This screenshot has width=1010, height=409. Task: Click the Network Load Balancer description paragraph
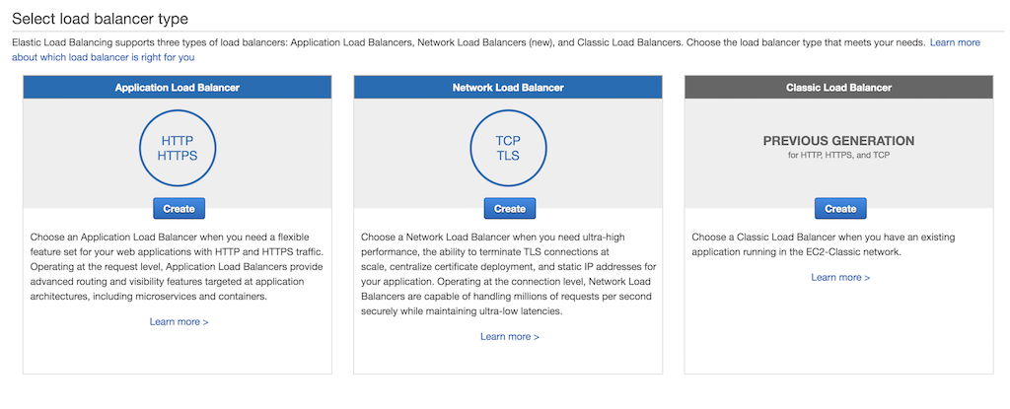508,274
